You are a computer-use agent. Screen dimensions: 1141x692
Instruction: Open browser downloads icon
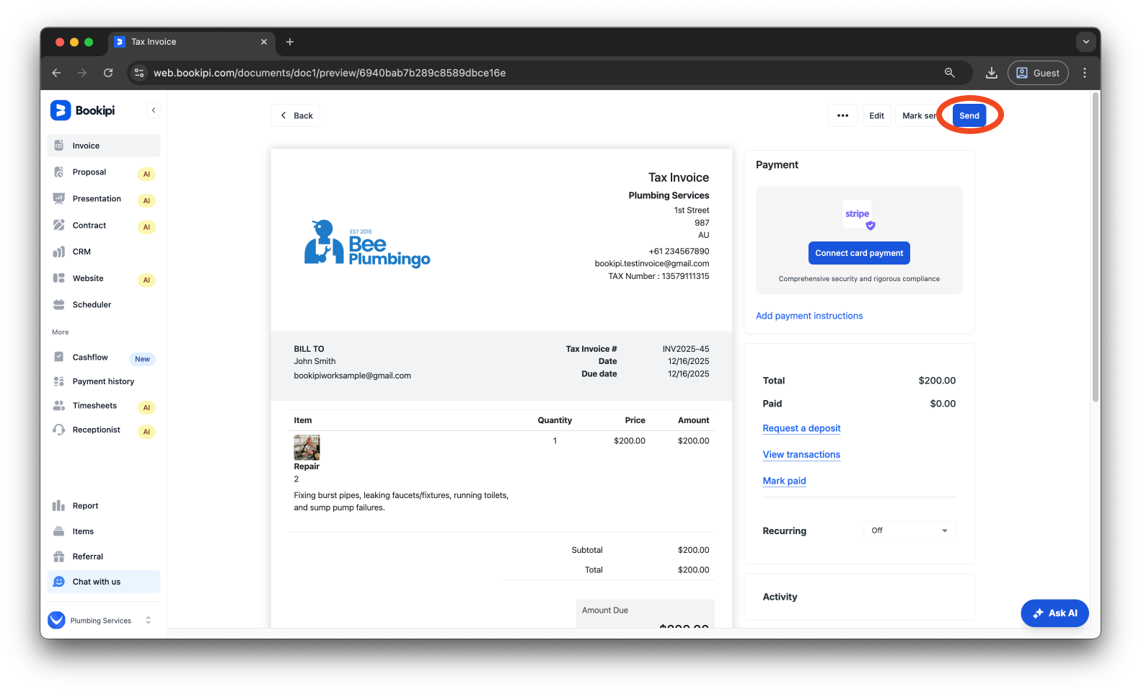pyautogui.click(x=992, y=73)
